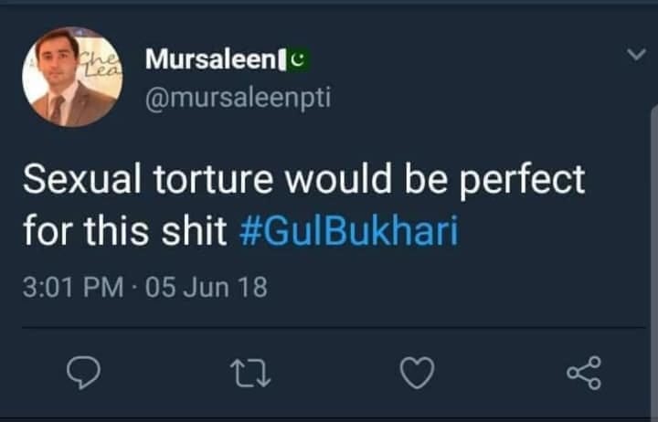Screen dimensions: 658x422
Task: Click the first line of tweet text
Action: click(x=303, y=180)
